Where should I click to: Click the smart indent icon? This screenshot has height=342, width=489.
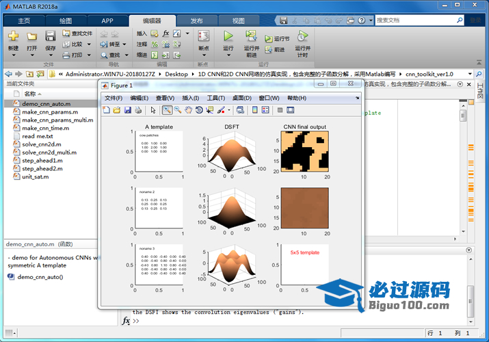pyautogui.click(x=155, y=55)
